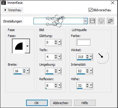Open the Breite slider dropdown arrow
The width and height of the screenshot is (118, 108).
(x=28, y=71)
